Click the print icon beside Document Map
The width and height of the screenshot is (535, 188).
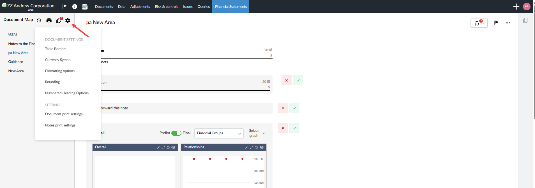click(49, 20)
